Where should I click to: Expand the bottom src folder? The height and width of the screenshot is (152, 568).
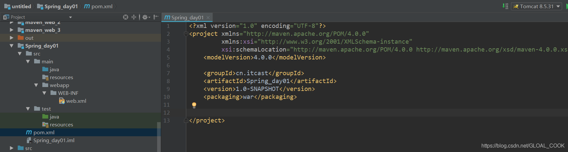11,148
